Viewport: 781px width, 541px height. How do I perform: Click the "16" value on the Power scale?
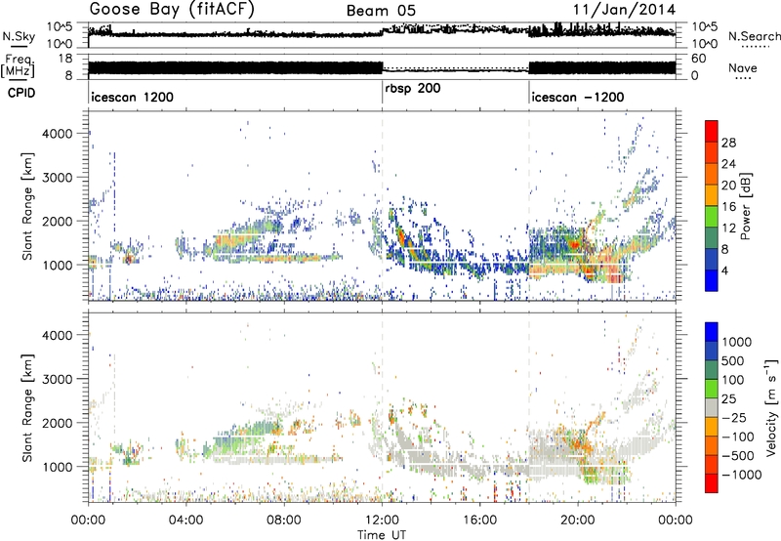[x=728, y=207]
